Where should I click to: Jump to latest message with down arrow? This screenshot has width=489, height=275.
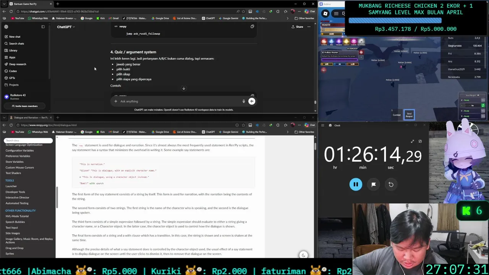(x=183, y=88)
